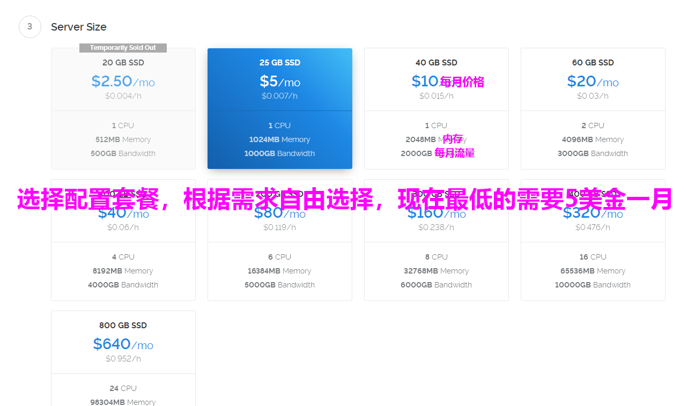Click the "$0.015/h" hourly price

[x=437, y=96]
